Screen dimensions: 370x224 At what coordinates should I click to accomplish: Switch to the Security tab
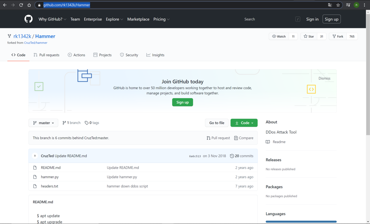pyautogui.click(x=129, y=55)
